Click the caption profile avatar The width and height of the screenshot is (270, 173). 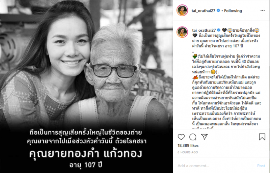point(182,32)
